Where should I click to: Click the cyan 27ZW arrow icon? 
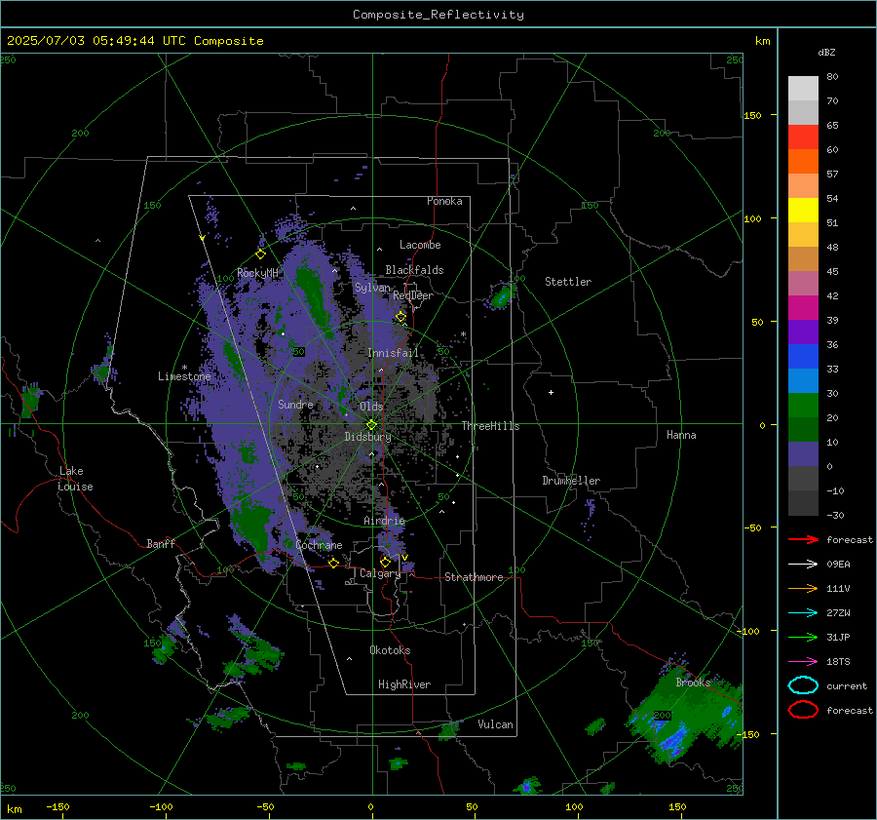click(803, 613)
